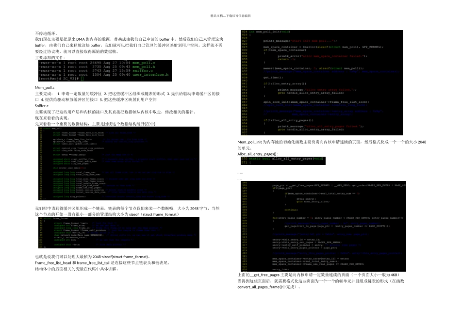Click the 'Alloc_all_entry_pages() :' label
The image size is (461, 326).
pos(258,154)
